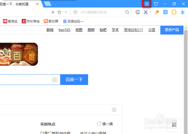Open 聚划算 bookmark
The width and height of the screenshot is (188, 134).
click(51, 21)
